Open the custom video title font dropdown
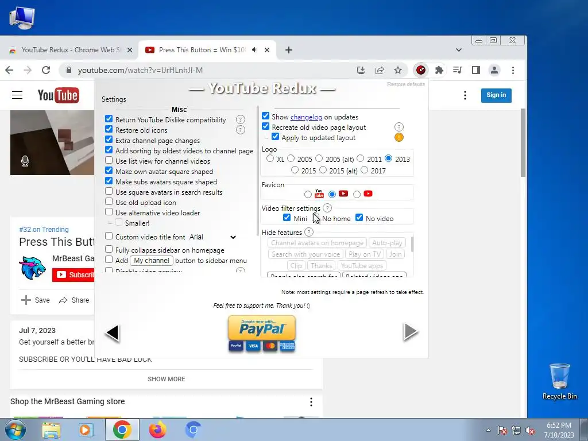The height and width of the screenshot is (441, 588). 213,237
